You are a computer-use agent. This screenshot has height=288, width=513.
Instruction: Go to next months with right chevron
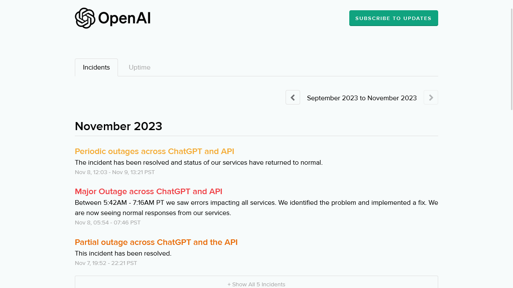click(430, 98)
